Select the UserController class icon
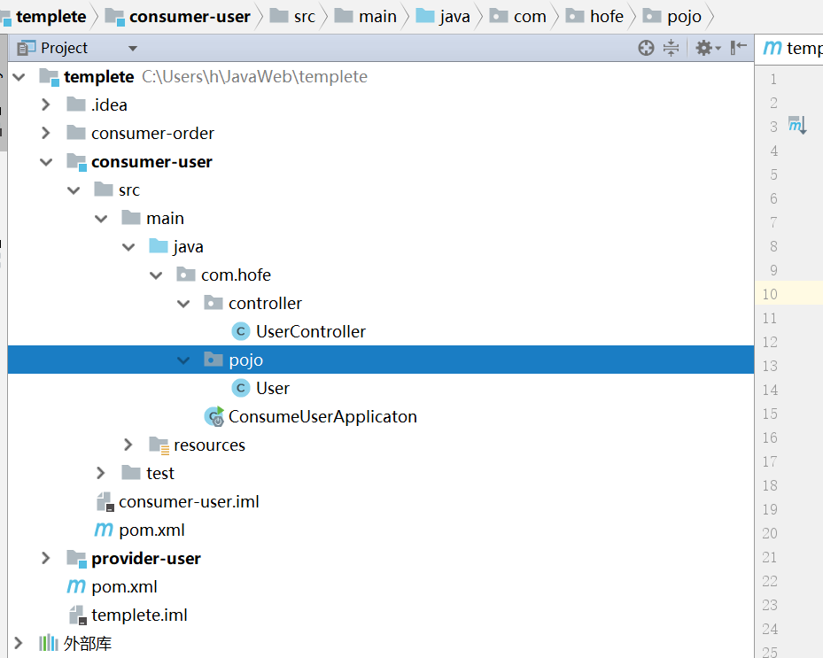The height and width of the screenshot is (658, 823). [240, 331]
